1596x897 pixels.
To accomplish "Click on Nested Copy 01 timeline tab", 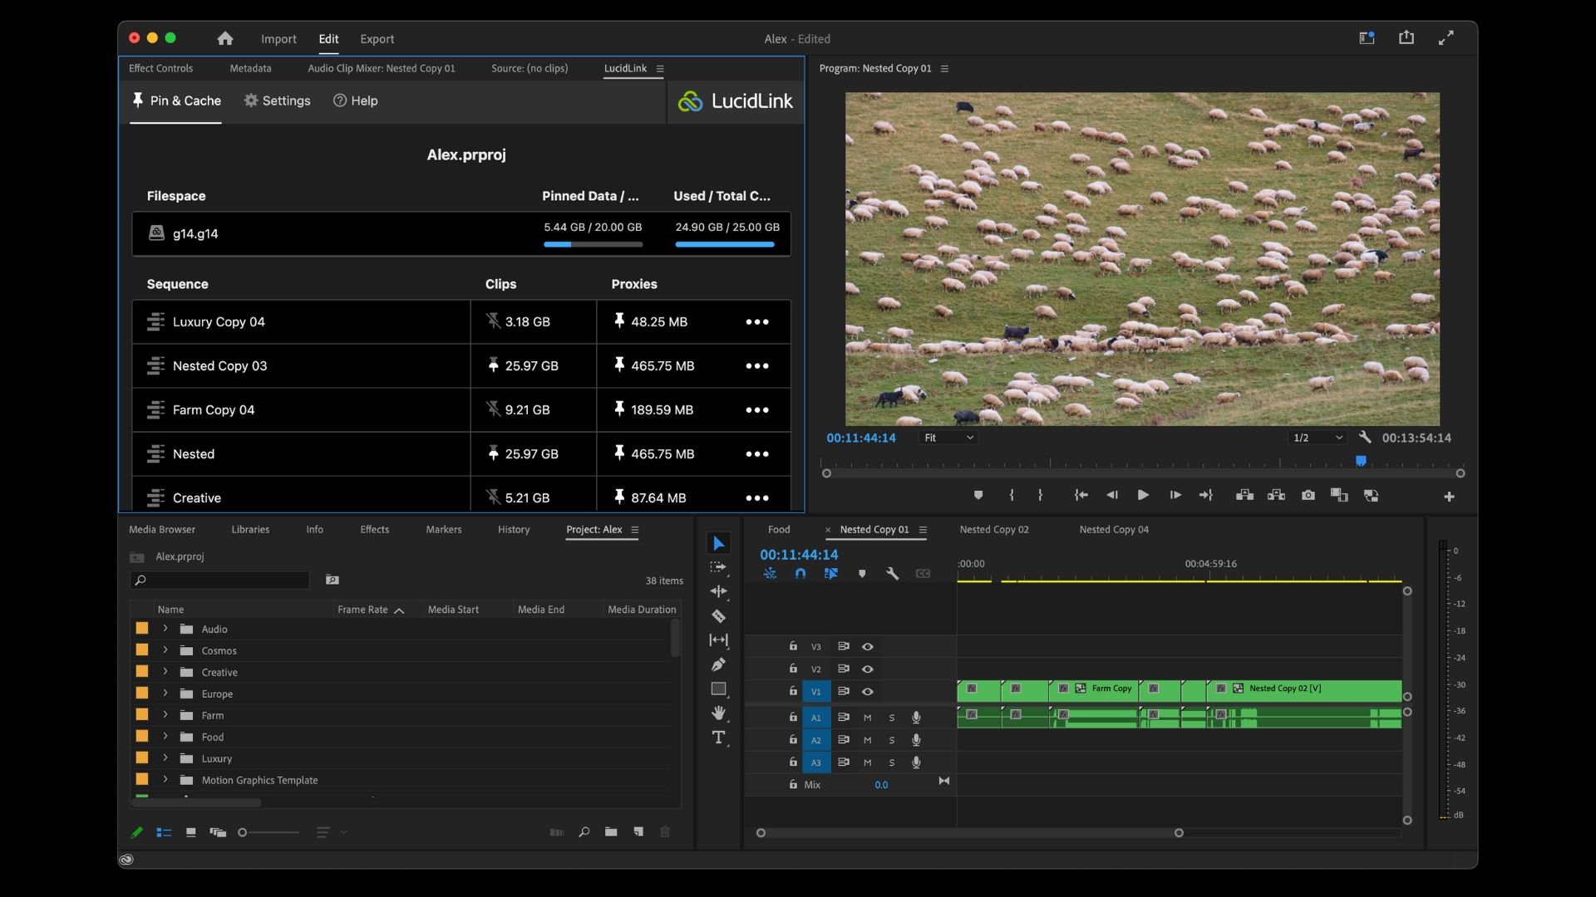I will 874,529.
